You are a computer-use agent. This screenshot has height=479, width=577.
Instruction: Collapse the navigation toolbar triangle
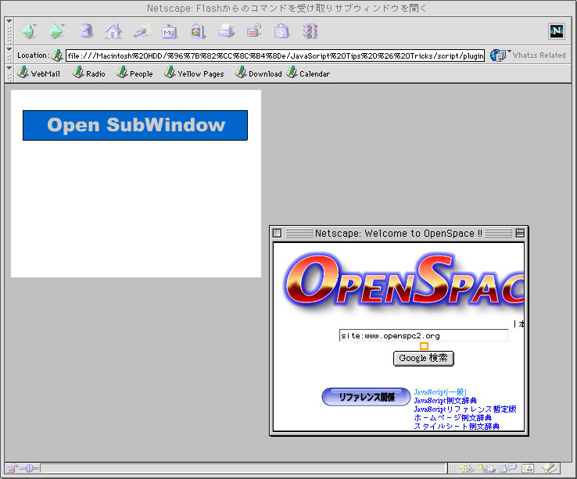9,21
